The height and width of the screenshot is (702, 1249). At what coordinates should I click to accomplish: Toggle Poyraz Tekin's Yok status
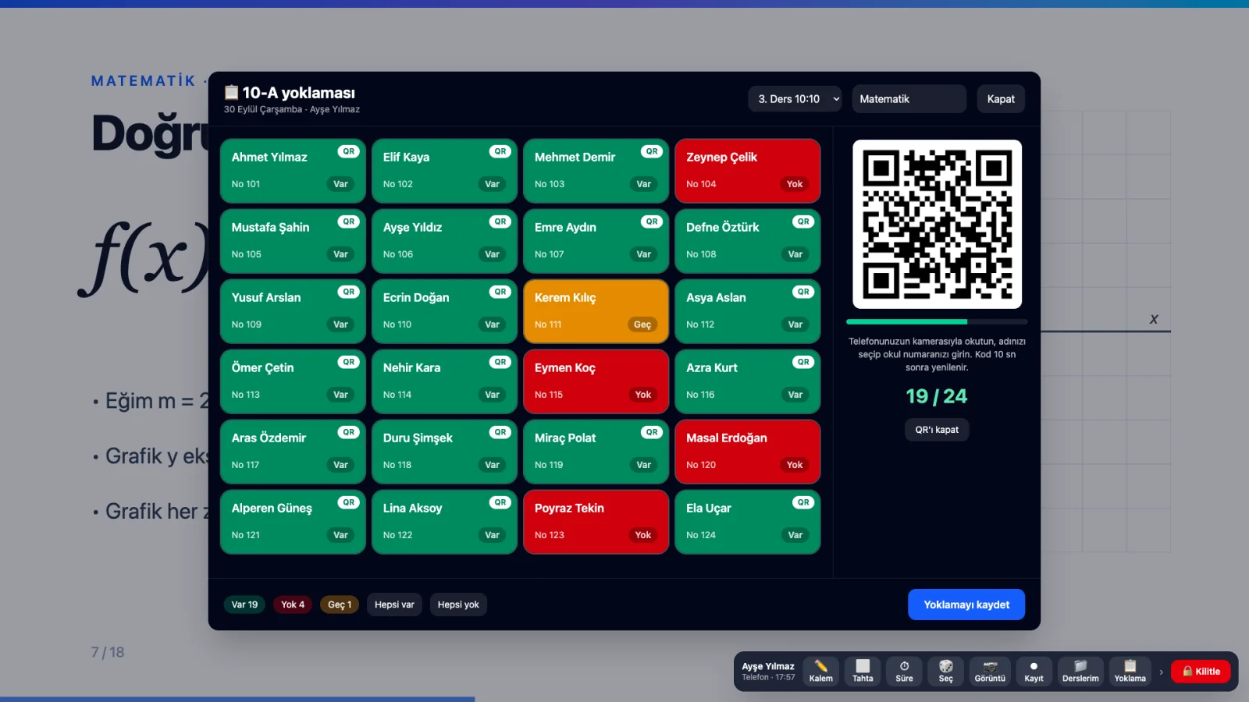pyautogui.click(x=643, y=535)
